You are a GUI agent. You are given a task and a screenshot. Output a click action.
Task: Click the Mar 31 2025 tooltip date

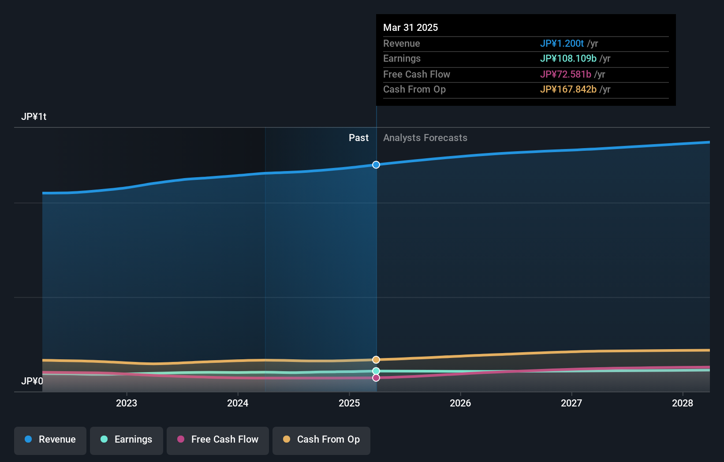pyautogui.click(x=411, y=28)
